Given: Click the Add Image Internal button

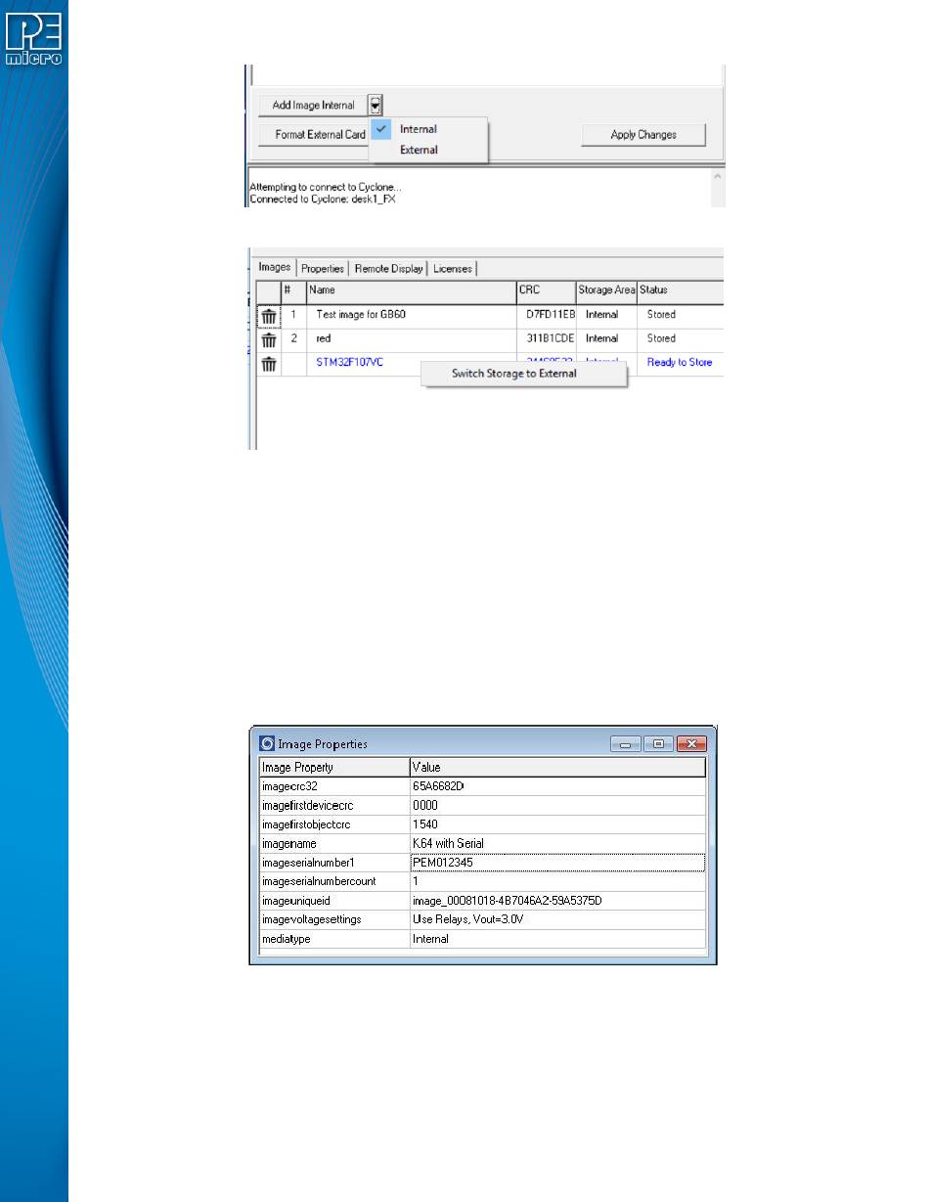Looking at the screenshot, I should point(313,105).
